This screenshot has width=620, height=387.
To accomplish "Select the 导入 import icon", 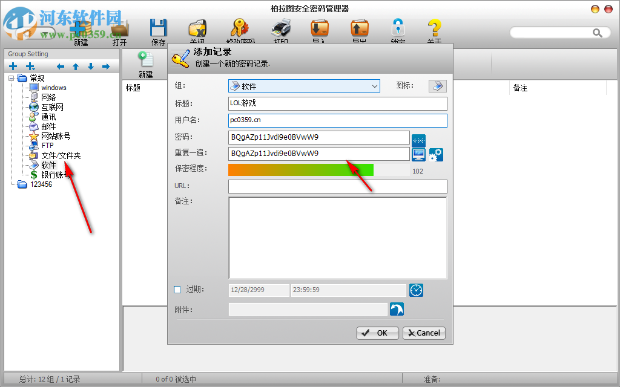I will pyautogui.click(x=319, y=27).
